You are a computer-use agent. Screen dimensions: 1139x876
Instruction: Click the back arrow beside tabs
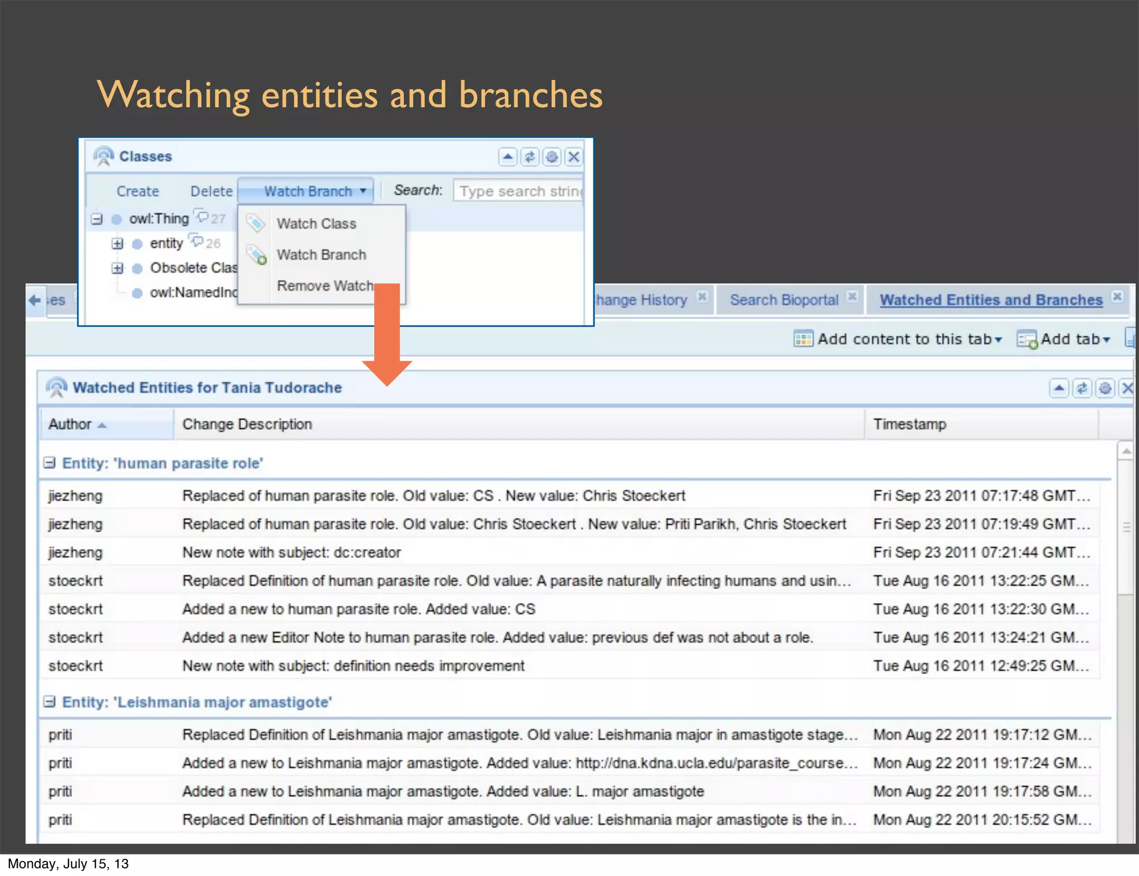pyautogui.click(x=34, y=300)
